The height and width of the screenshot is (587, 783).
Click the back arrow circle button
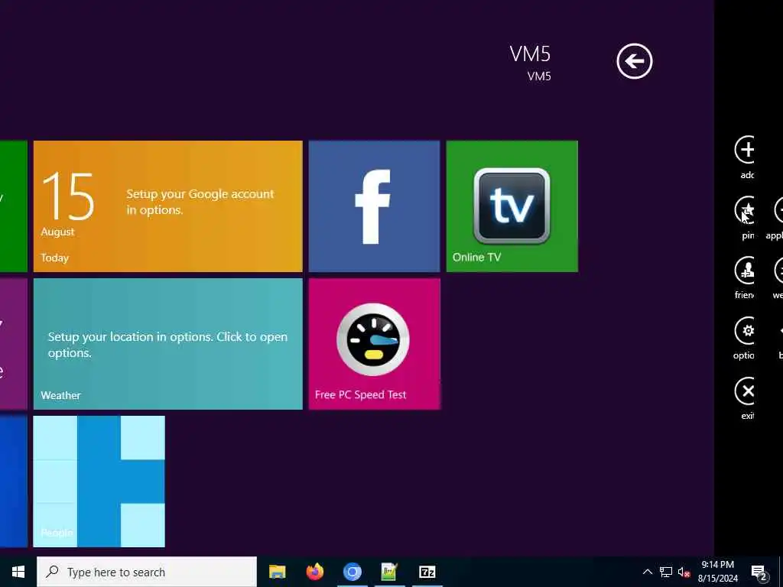click(x=634, y=61)
